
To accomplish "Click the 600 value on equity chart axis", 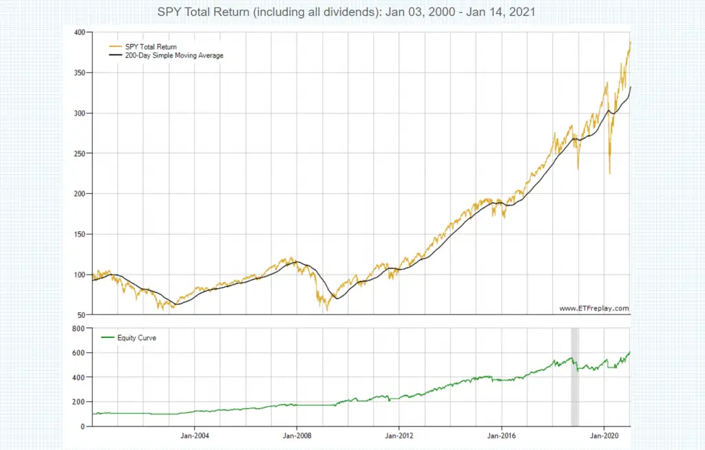I will [78, 353].
